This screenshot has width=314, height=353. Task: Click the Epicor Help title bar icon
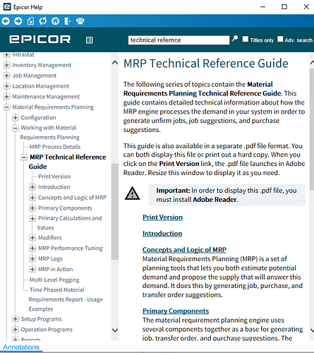[7, 7]
